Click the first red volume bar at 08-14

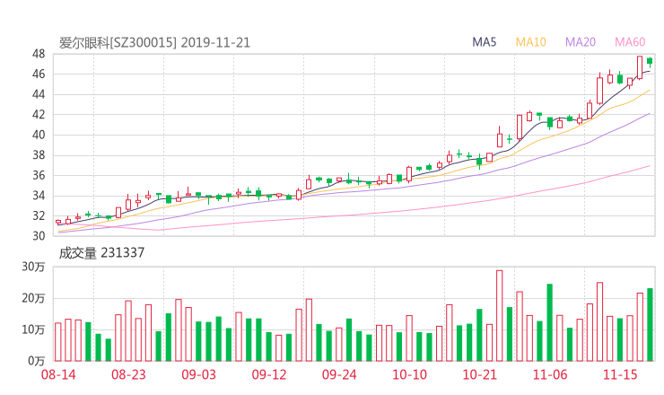point(58,342)
